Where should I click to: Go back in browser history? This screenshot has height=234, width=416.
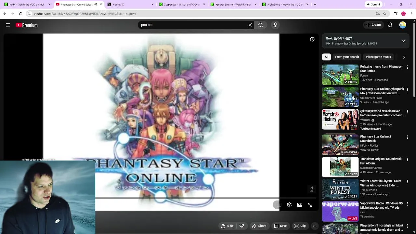point(5,14)
